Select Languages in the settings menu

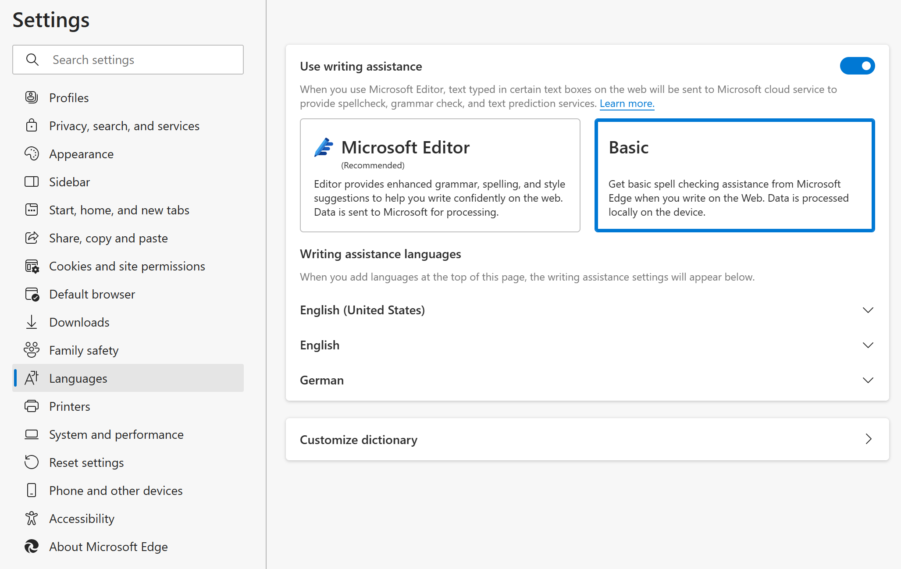tap(128, 378)
